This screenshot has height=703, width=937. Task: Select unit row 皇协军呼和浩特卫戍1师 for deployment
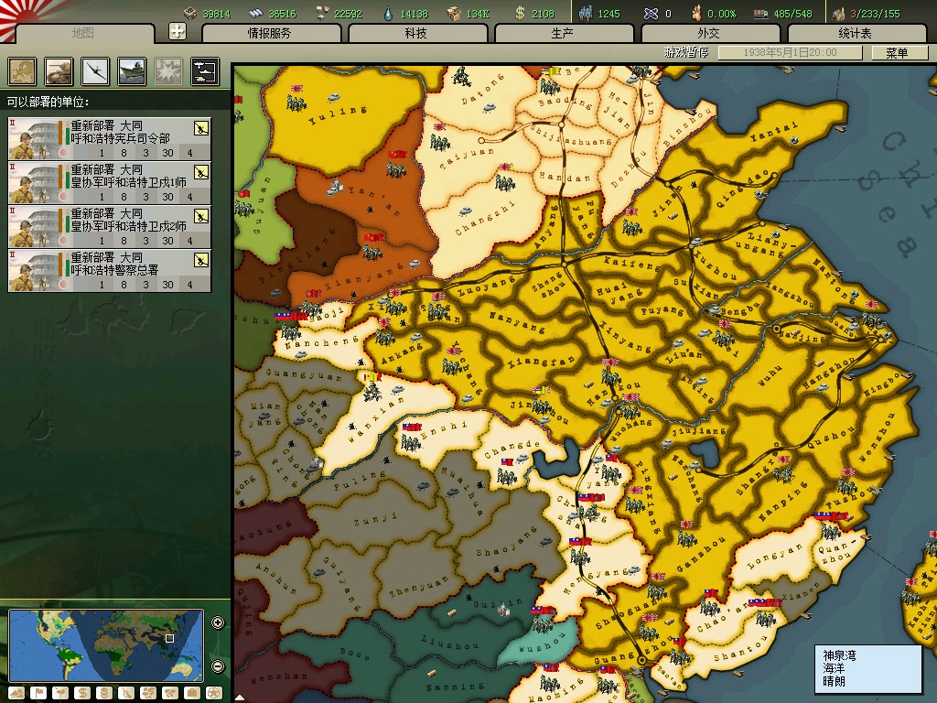coord(110,183)
